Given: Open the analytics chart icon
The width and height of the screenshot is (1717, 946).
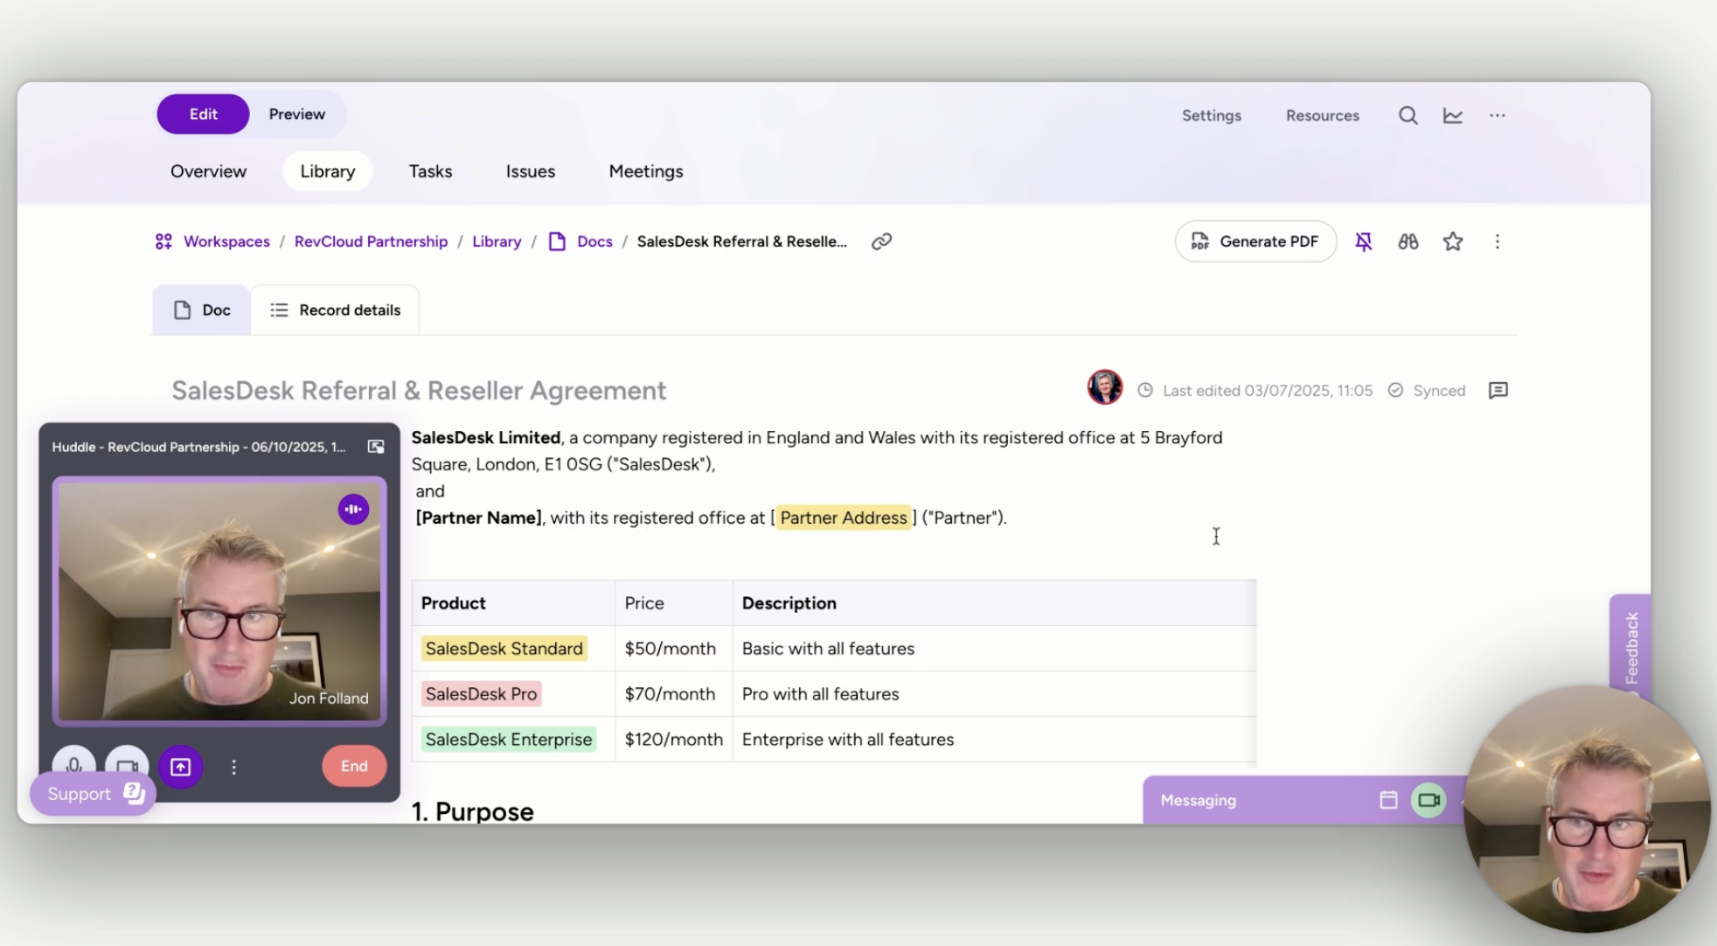Looking at the screenshot, I should pyautogui.click(x=1452, y=115).
